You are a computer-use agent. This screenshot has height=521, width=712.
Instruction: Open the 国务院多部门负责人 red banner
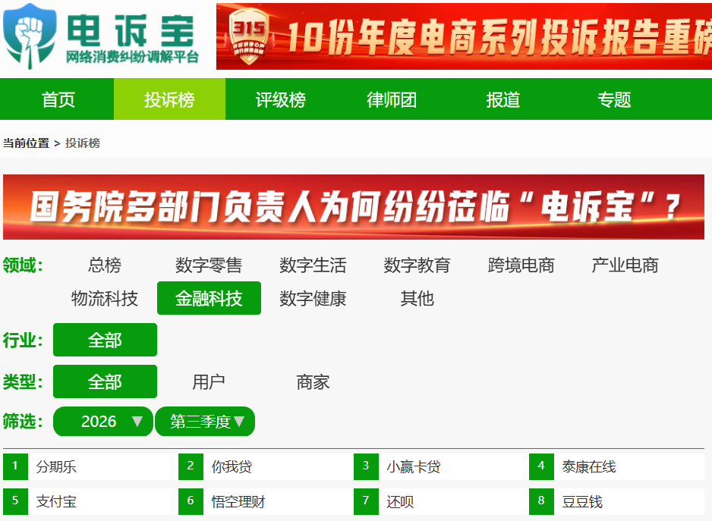point(353,207)
